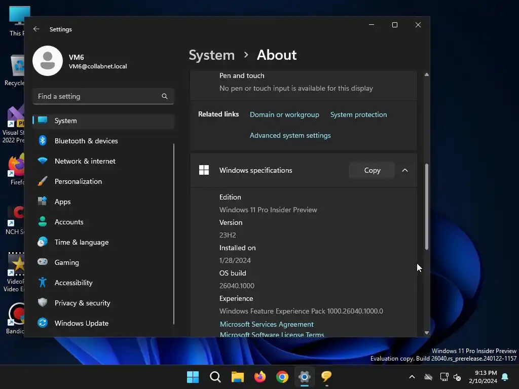
Task: Click the System monitor icon in sidebar
Action: [43, 120]
